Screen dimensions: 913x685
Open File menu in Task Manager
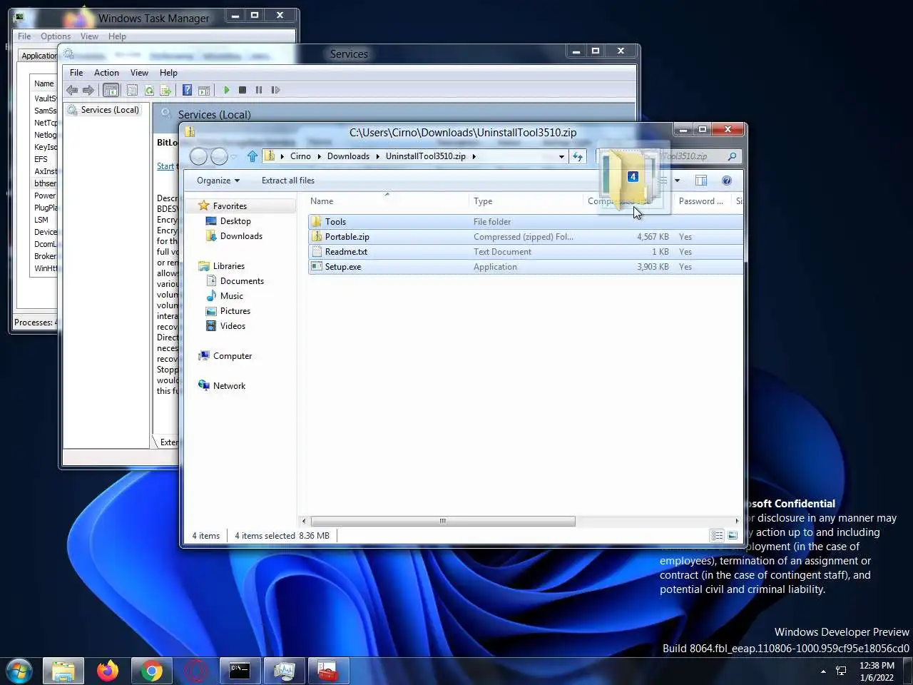[24, 36]
